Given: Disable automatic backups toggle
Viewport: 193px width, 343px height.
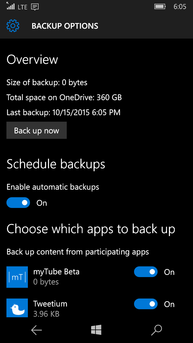Looking at the screenshot, I should 18,203.
